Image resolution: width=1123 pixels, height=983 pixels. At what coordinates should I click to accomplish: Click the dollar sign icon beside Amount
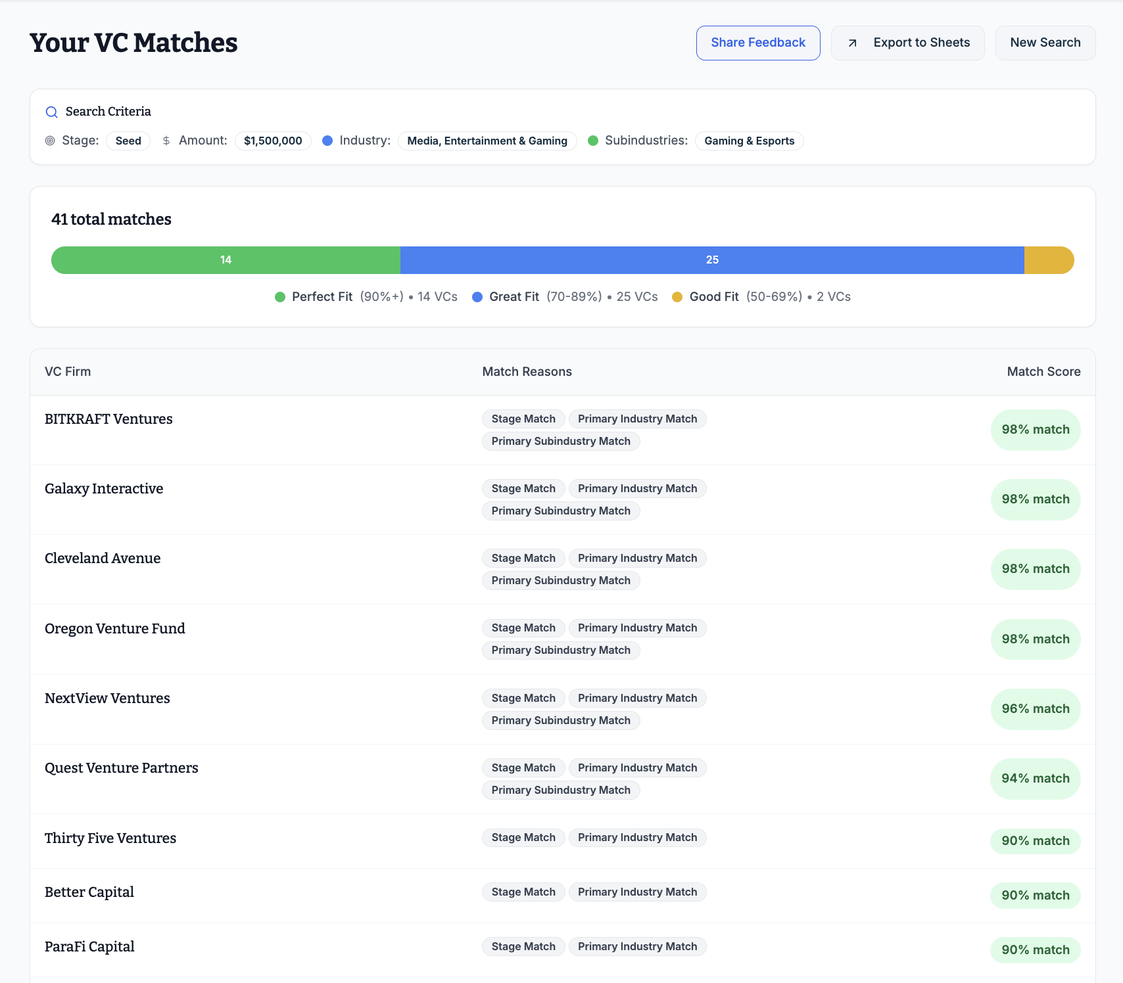[x=166, y=141]
